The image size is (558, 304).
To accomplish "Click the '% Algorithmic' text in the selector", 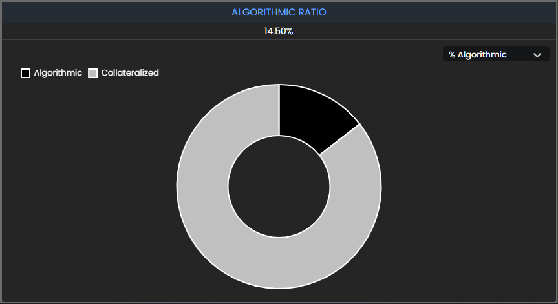I will [477, 55].
